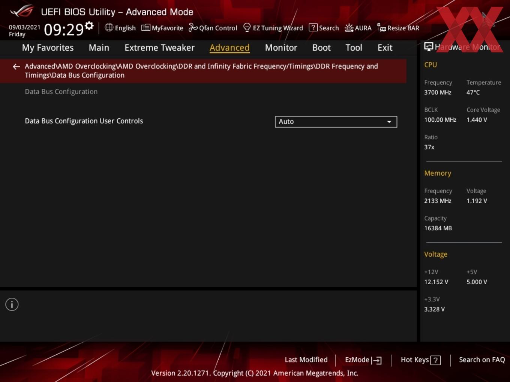The height and width of the screenshot is (382, 510).
Task: Click the Qfan Control fan icon
Action: point(193,27)
